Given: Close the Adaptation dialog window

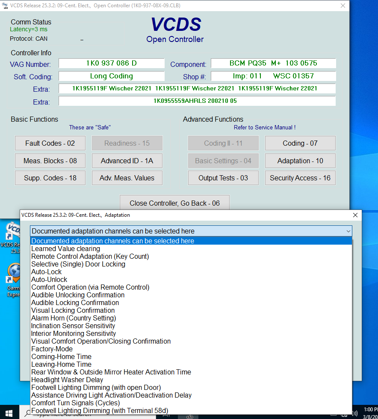Looking at the screenshot, I should [355, 215].
